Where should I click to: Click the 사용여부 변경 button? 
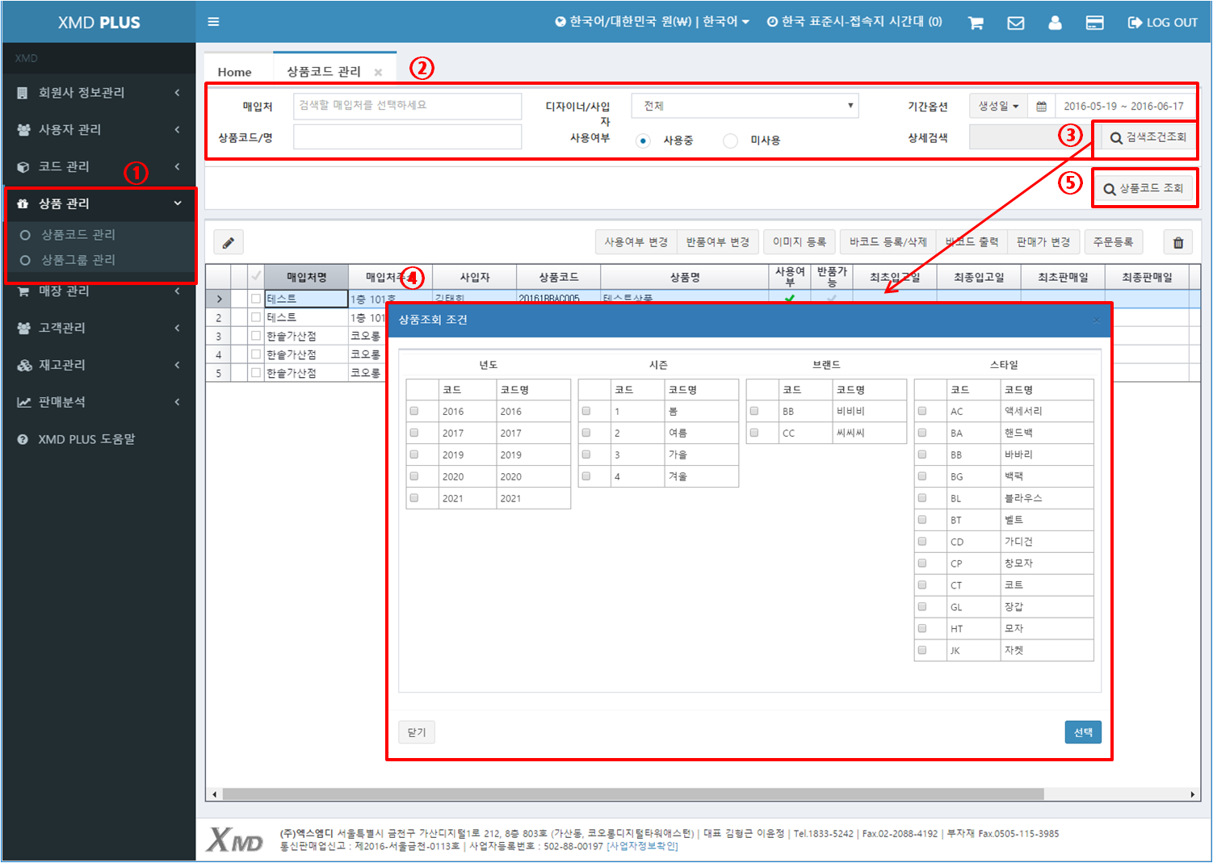(636, 242)
